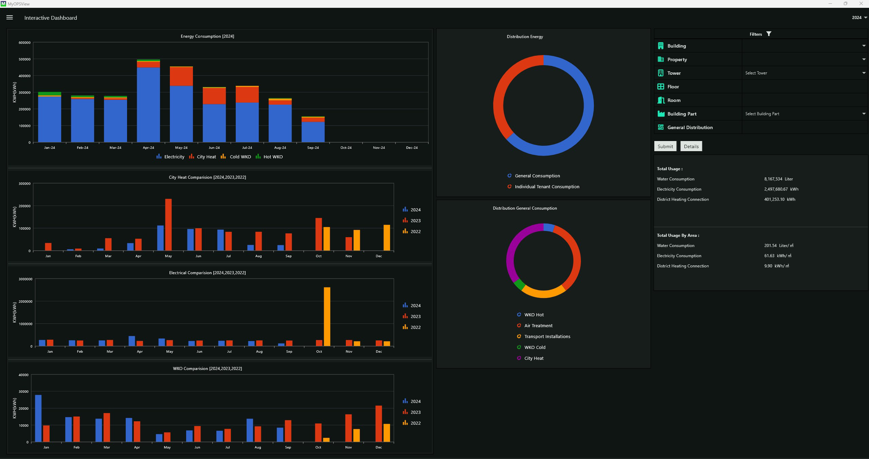Click the Total Usage By Area heading
Viewport: 869px width, 459px height.
coord(678,235)
